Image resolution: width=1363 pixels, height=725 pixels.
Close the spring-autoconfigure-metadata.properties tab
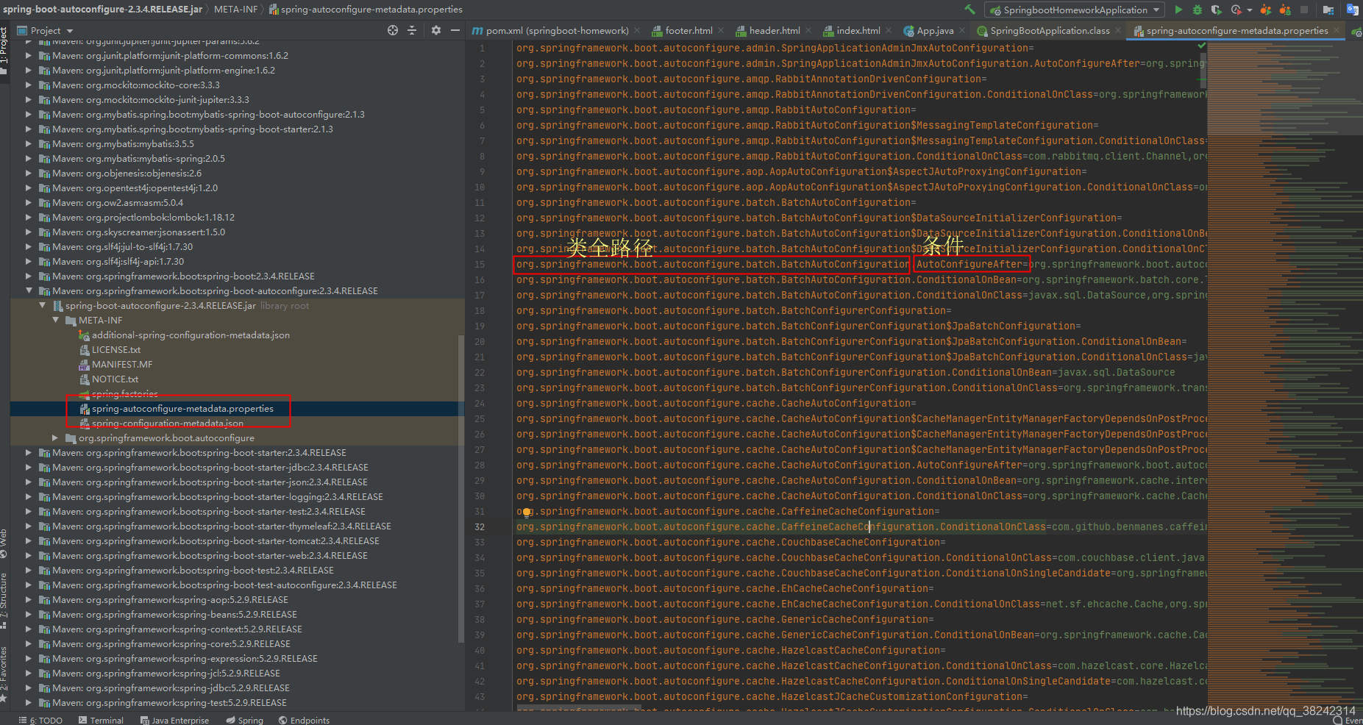pos(1337,31)
